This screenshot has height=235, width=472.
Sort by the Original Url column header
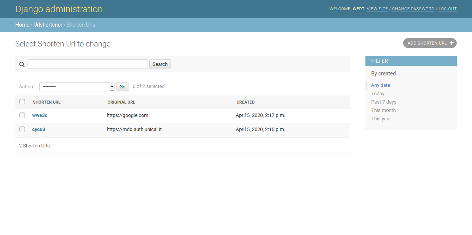click(121, 102)
